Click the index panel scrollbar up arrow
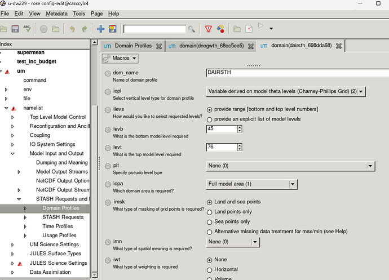 click(94, 42)
